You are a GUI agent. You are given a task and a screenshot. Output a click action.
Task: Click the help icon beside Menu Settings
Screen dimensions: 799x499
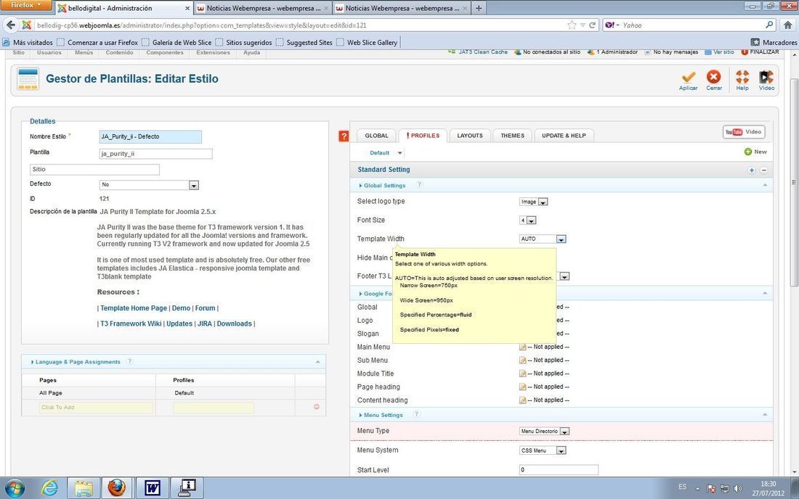click(416, 415)
